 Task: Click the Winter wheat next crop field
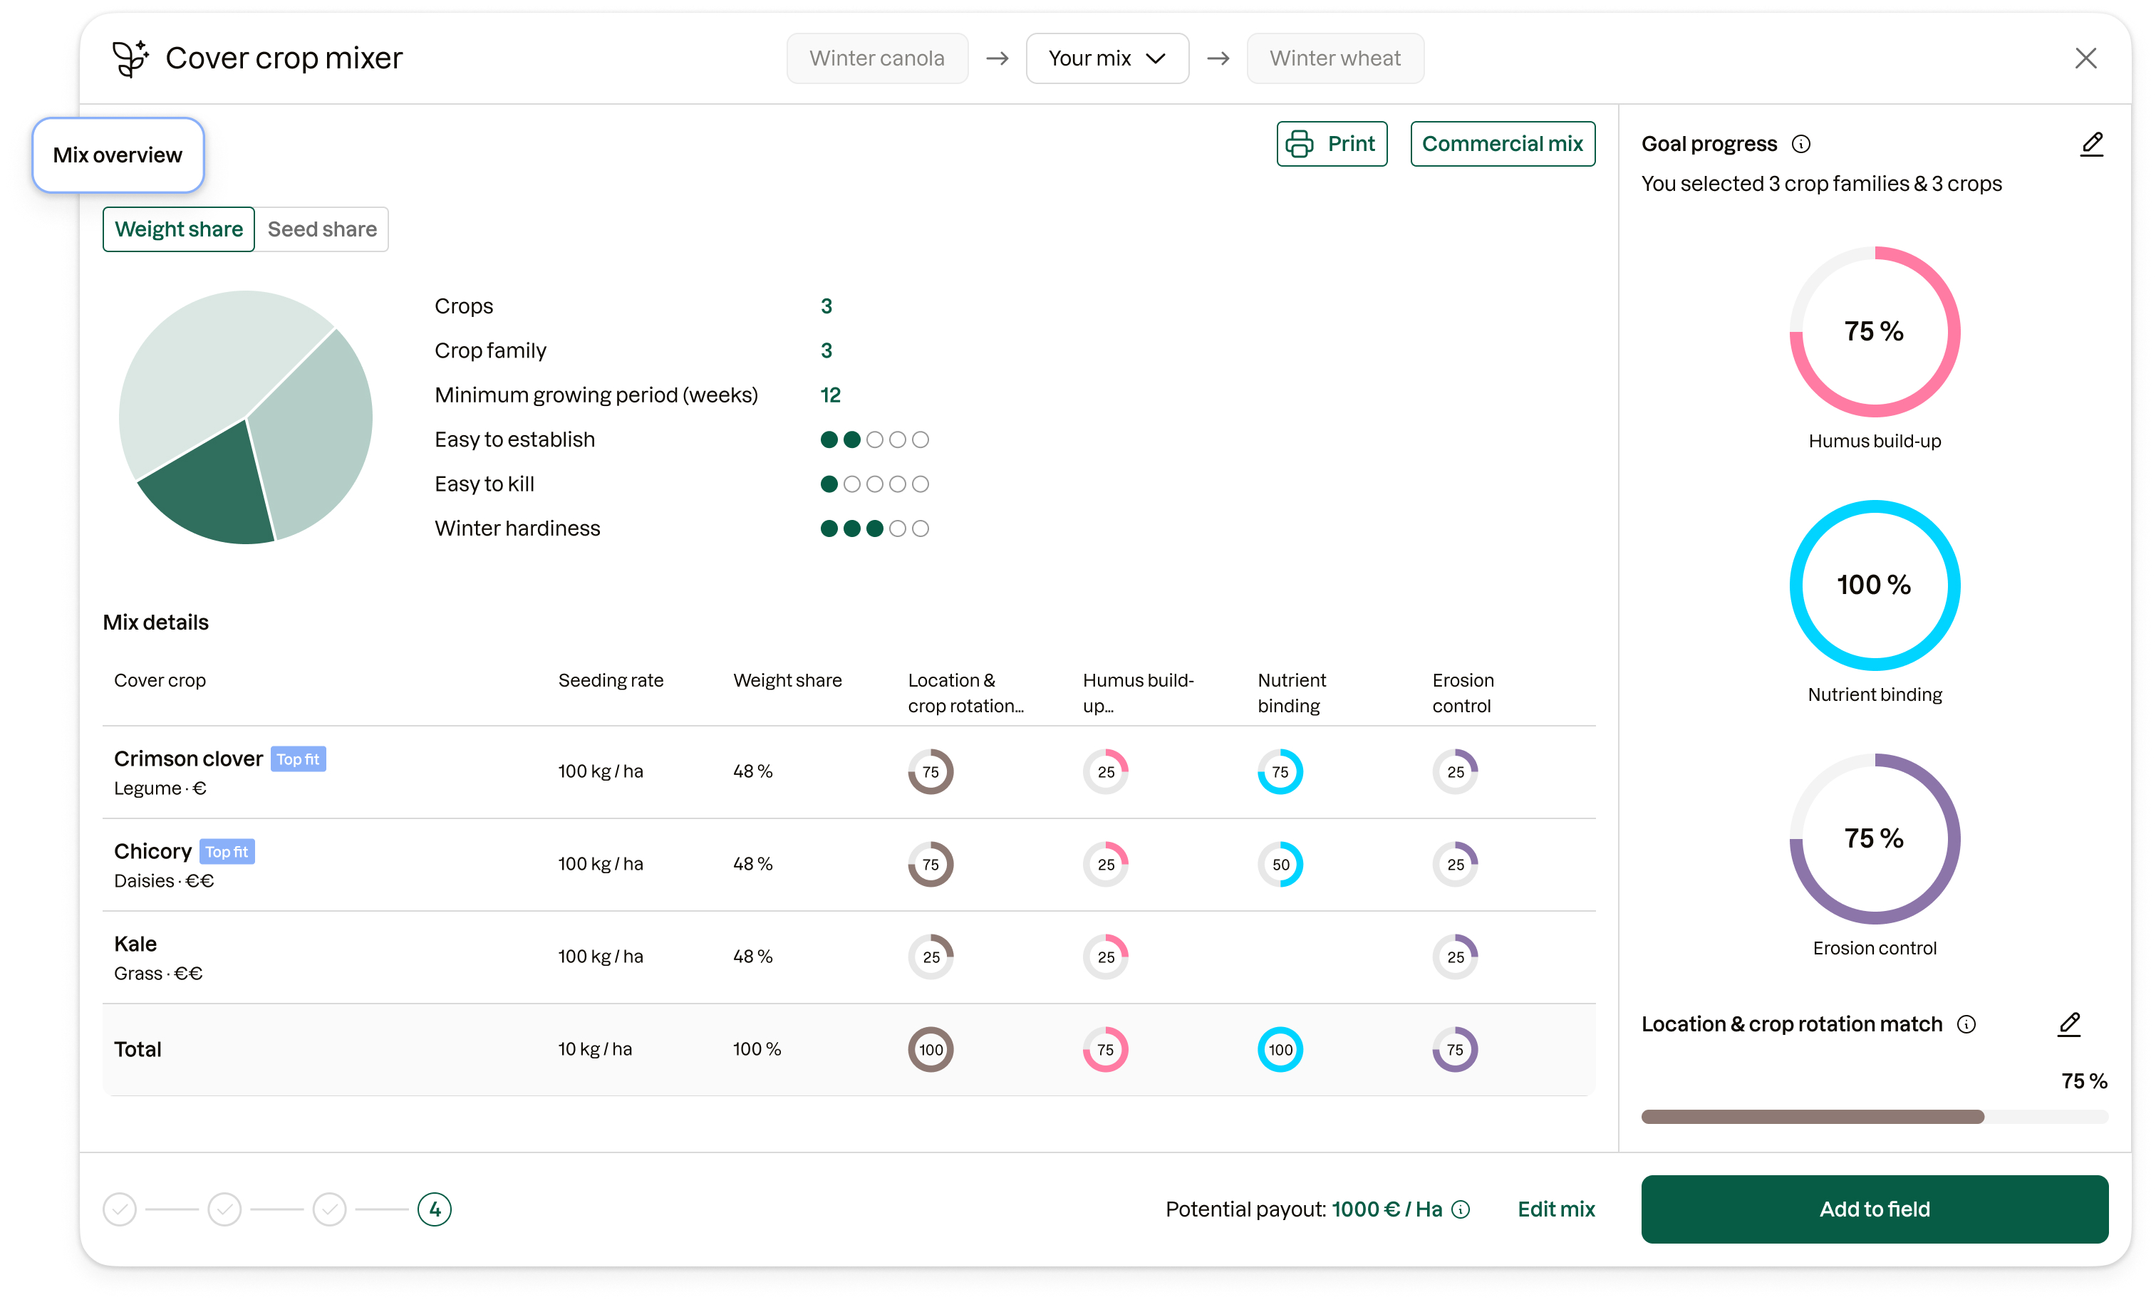tap(1334, 58)
